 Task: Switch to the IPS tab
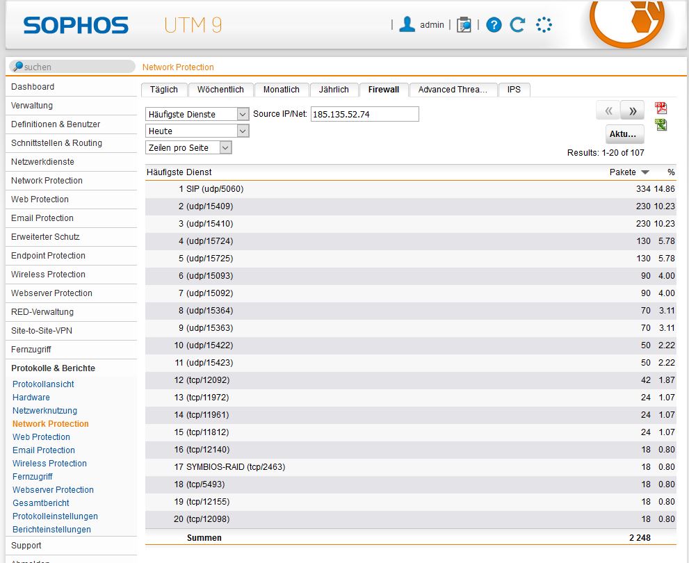pyautogui.click(x=514, y=90)
